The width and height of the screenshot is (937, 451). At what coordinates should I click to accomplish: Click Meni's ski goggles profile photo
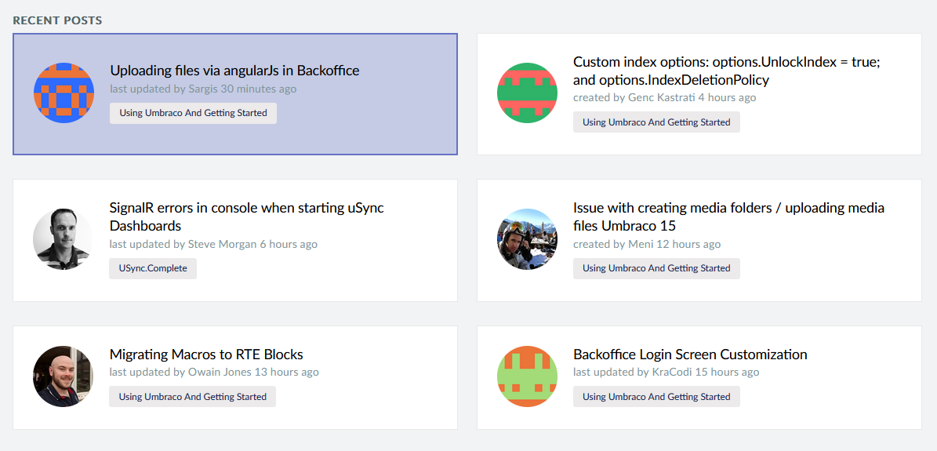click(x=527, y=238)
